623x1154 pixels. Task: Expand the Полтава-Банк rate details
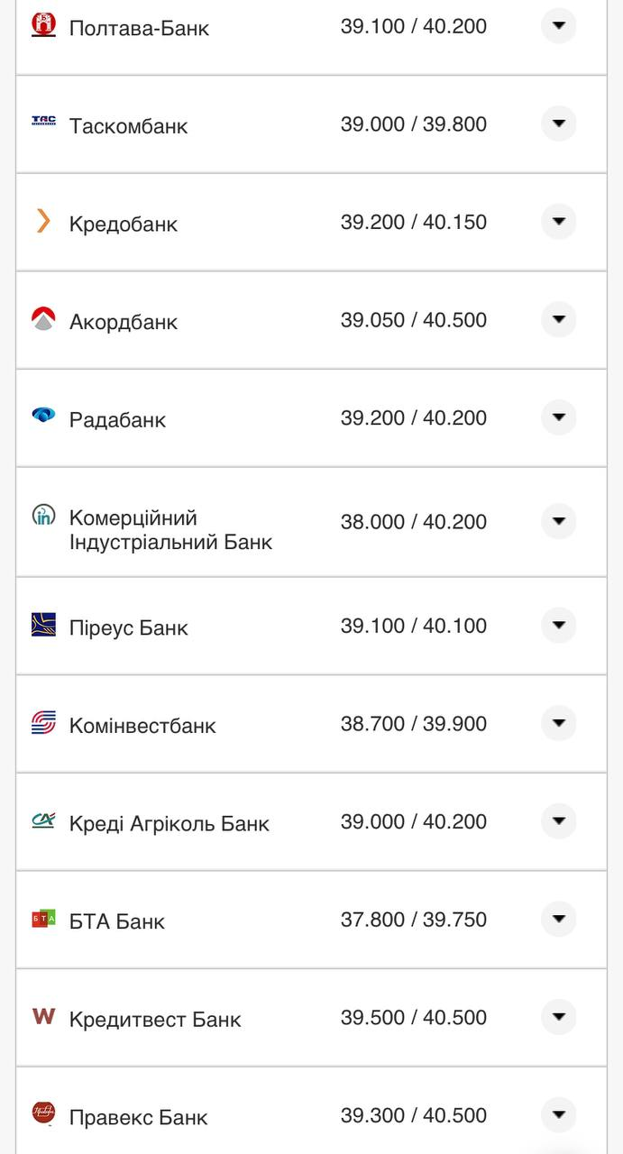coord(558,25)
